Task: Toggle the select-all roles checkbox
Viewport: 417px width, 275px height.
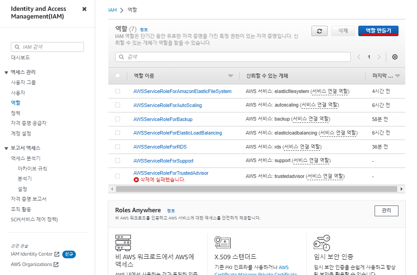Action: point(117,75)
